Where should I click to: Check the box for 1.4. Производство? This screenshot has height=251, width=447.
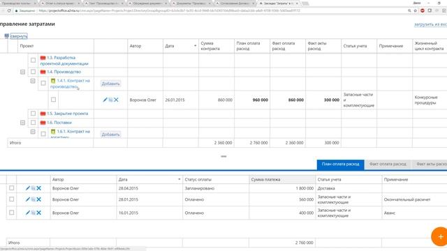(33, 72)
